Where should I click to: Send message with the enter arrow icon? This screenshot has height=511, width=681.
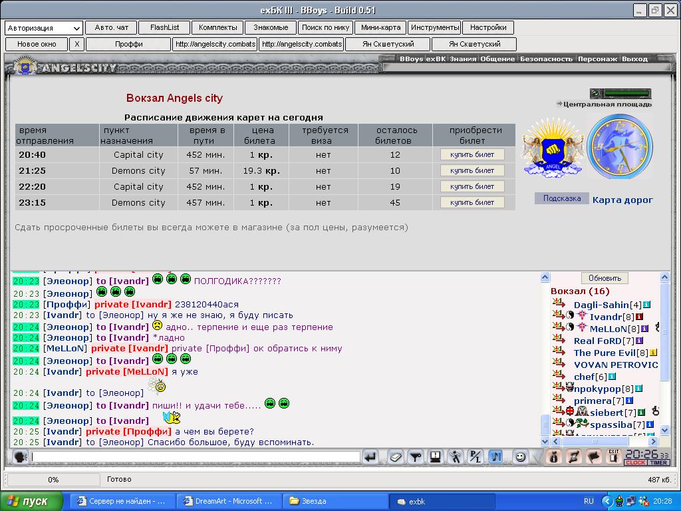(370, 456)
